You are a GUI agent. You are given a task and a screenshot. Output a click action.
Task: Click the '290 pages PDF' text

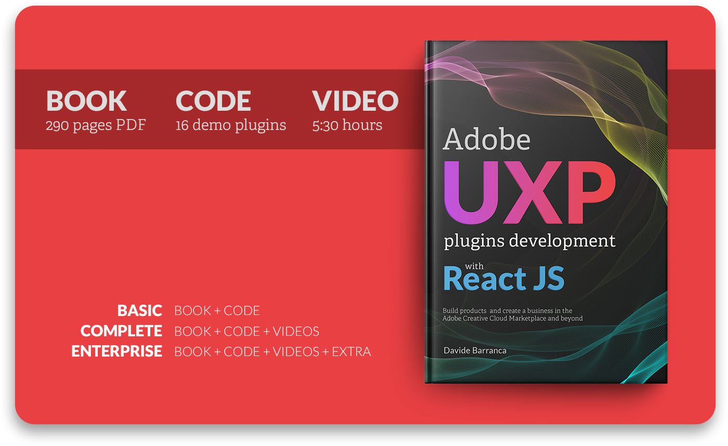click(x=96, y=125)
